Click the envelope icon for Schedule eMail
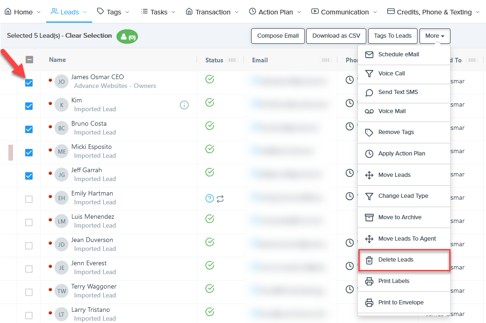Viewport: 486px width, 323px height. pyautogui.click(x=369, y=54)
